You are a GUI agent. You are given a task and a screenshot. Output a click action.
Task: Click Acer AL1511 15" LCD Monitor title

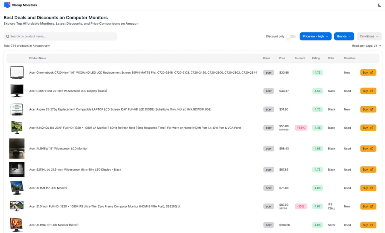coord(48,188)
